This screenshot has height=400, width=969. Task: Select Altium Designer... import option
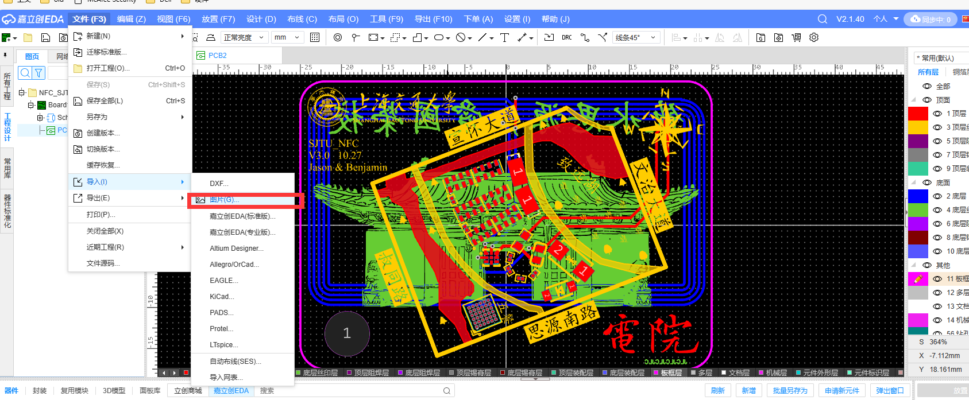click(243, 248)
